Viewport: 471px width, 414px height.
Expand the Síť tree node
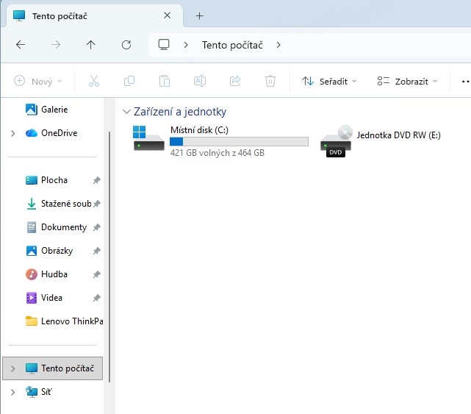pos(12,392)
